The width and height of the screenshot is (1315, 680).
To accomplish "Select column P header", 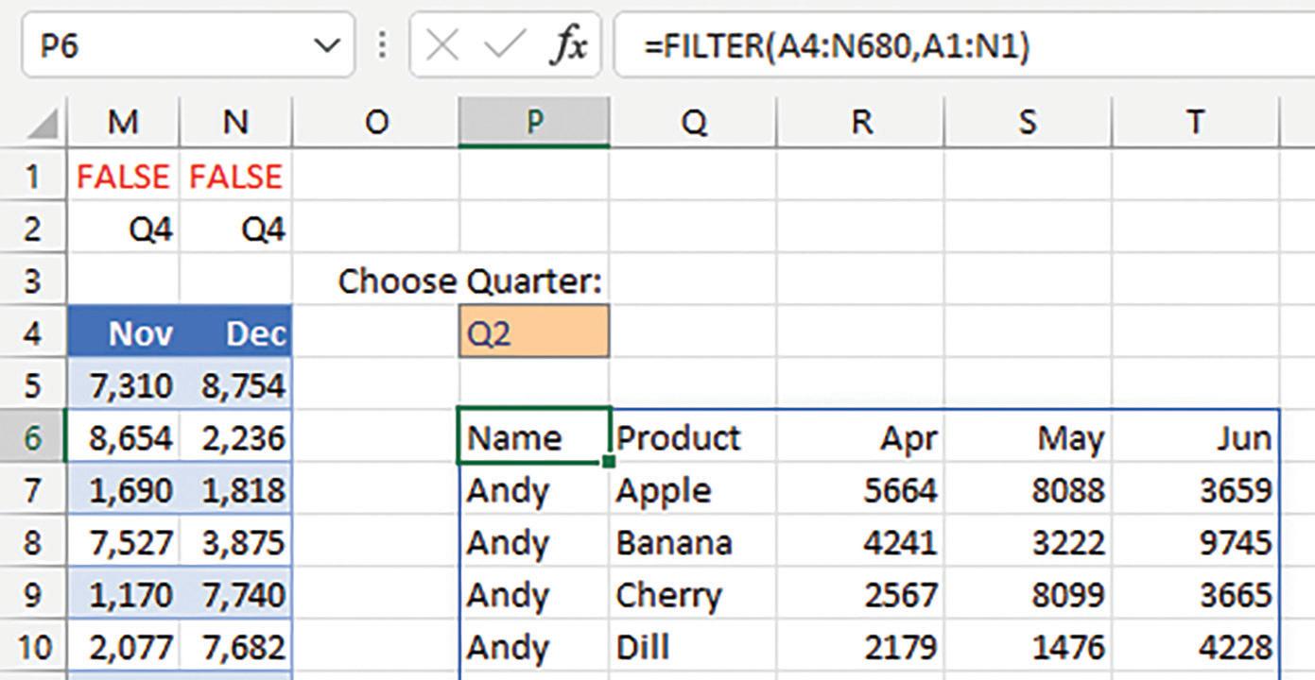I will pyautogui.click(x=534, y=122).
